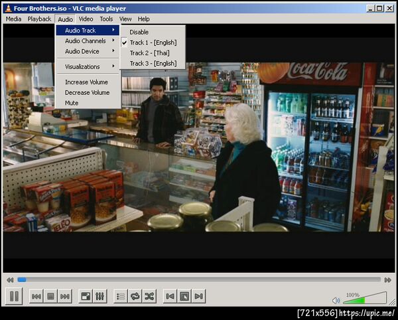Expand the Audio Channels submenu
Image resolution: width=398 pixels, height=320 pixels.
[88, 41]
